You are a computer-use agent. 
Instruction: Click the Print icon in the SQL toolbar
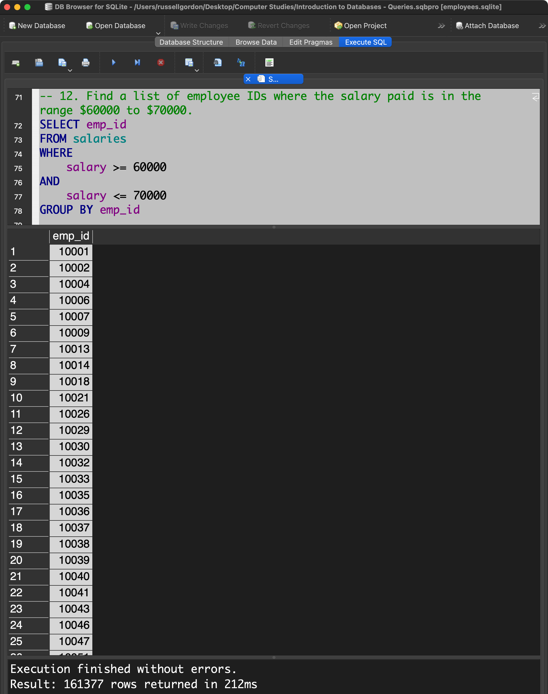pyautogui.click(x=85, y=63)
